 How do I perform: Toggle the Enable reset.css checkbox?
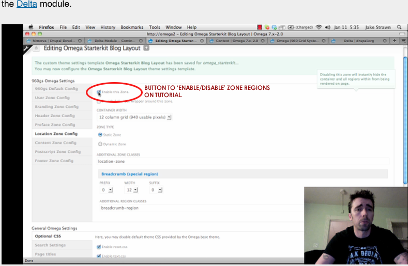(99, 247)
